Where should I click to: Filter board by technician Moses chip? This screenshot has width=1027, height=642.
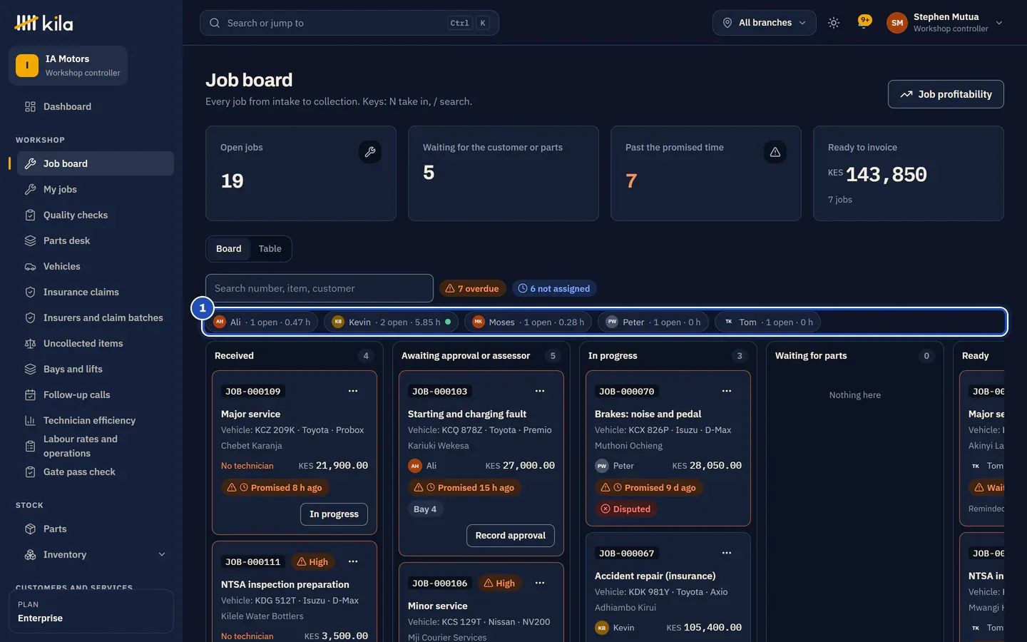click(528, 322)
